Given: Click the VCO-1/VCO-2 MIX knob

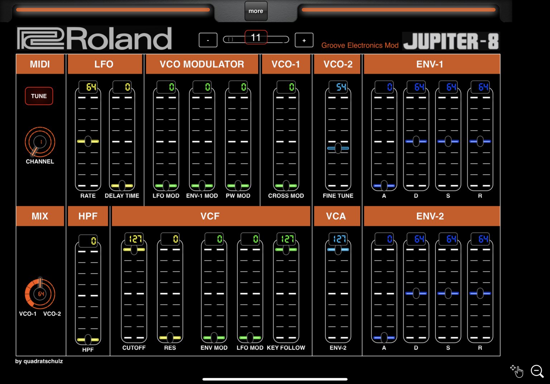Looking at the screenshot, I should [40, 294].
